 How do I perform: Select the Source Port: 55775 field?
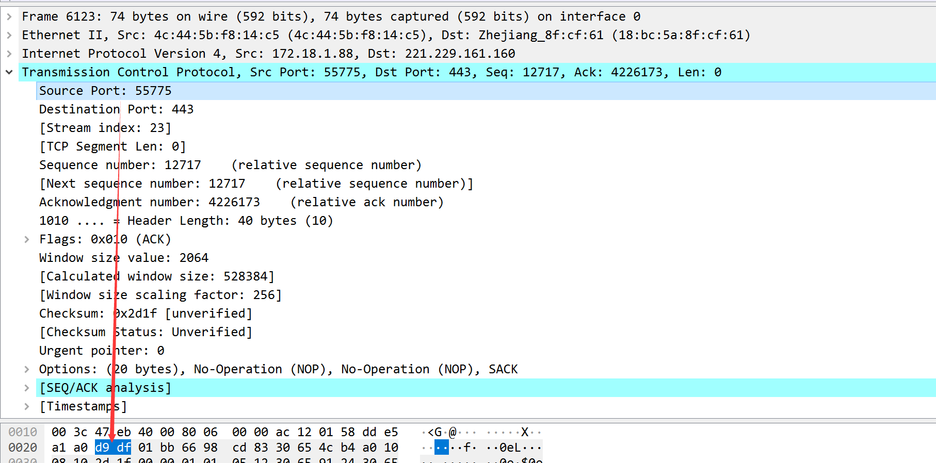pyautogui.click(x=486, y=91)
